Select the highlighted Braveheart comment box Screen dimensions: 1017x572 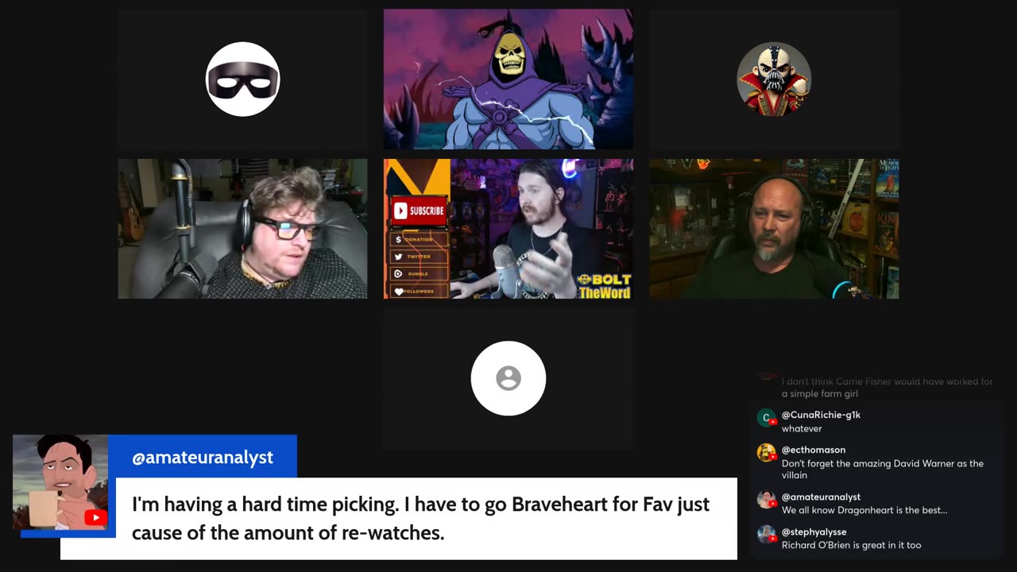[399, 518]
